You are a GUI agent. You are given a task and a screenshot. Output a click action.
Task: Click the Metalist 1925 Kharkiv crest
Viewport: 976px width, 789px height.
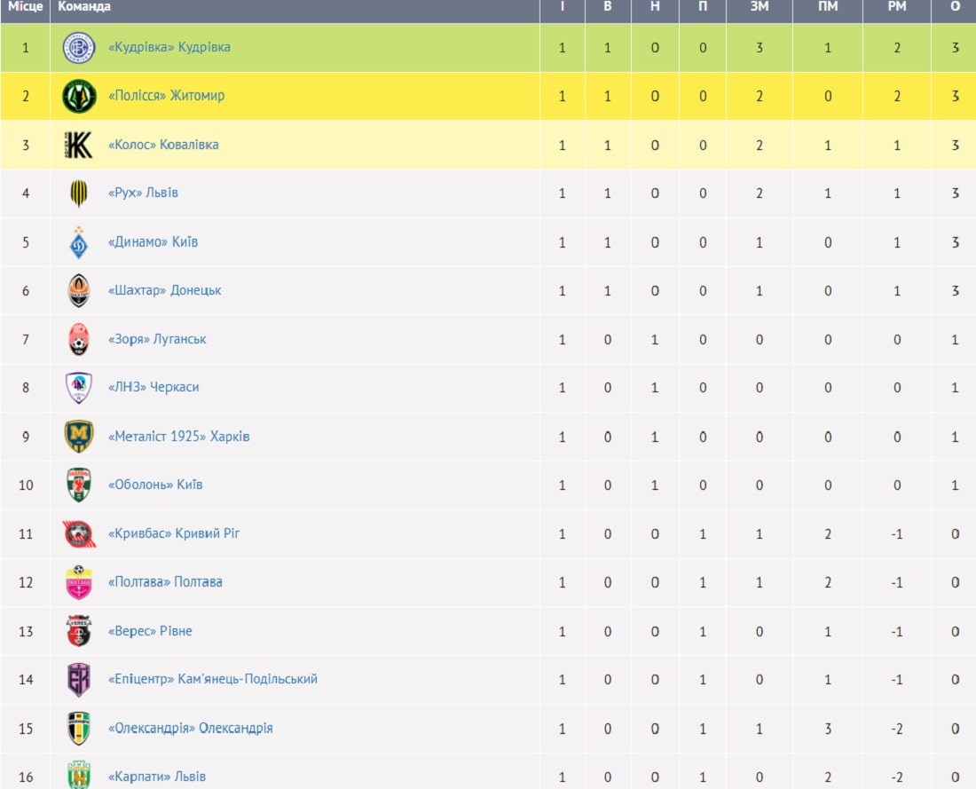(x=79, y=437)
